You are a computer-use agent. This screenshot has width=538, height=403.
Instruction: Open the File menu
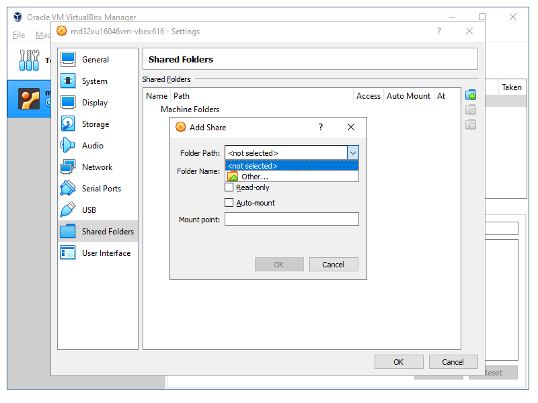pos(19,35)
